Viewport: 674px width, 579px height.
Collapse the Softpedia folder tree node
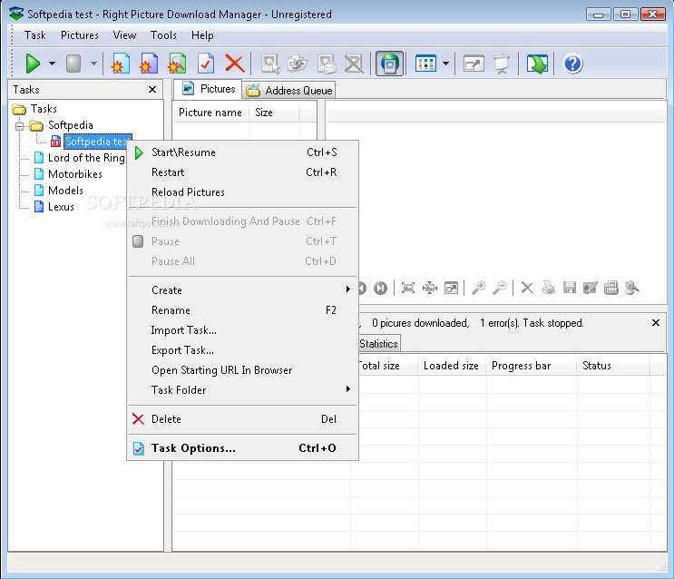coord(19,126)
